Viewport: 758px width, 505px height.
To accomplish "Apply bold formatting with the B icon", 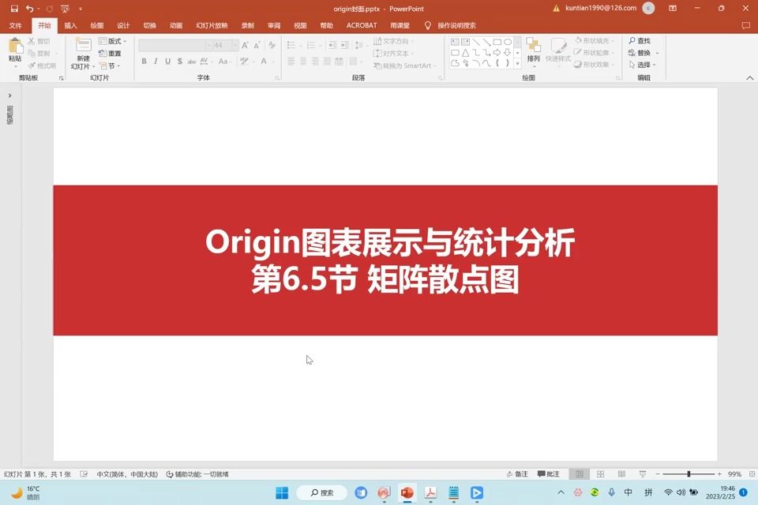I will 144,60.
